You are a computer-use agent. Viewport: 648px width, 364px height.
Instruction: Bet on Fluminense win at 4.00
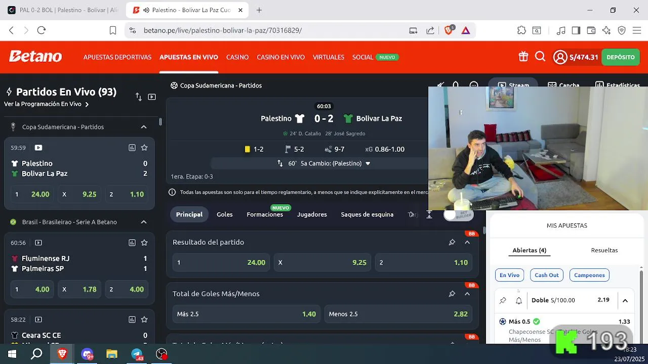pyautogui.click(x=32, y=289)
